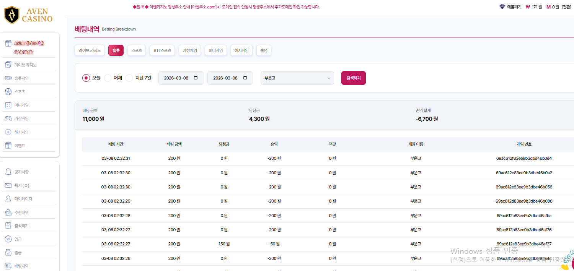The height and width of the screenshot is (271, 574).
Task: Select the 어제 radio button
Action: 108,78
